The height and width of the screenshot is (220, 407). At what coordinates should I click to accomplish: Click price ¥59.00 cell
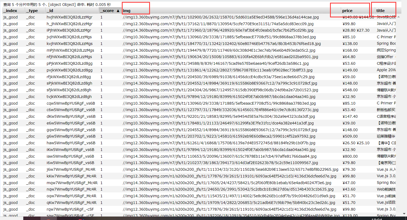[349, 77]
